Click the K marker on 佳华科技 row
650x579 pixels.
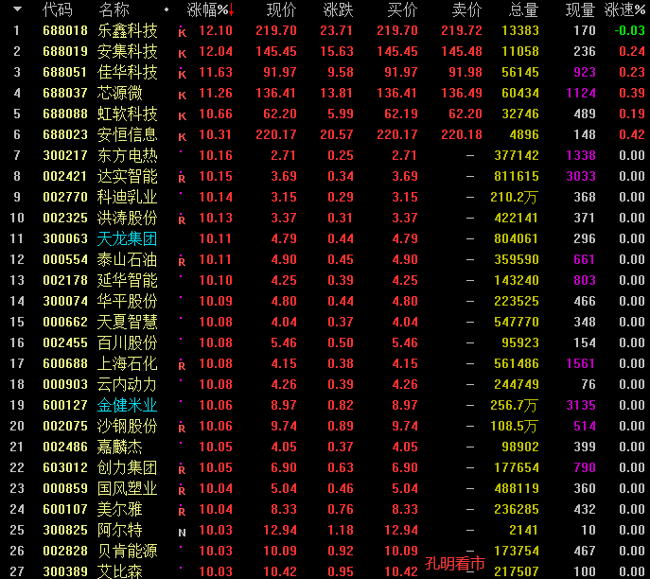182,74
